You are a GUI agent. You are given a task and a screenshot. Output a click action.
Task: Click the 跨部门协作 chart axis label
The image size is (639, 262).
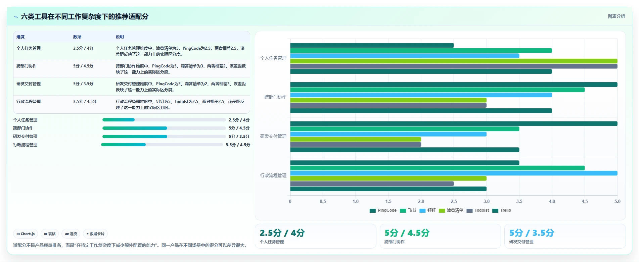(x=275, y=97)
